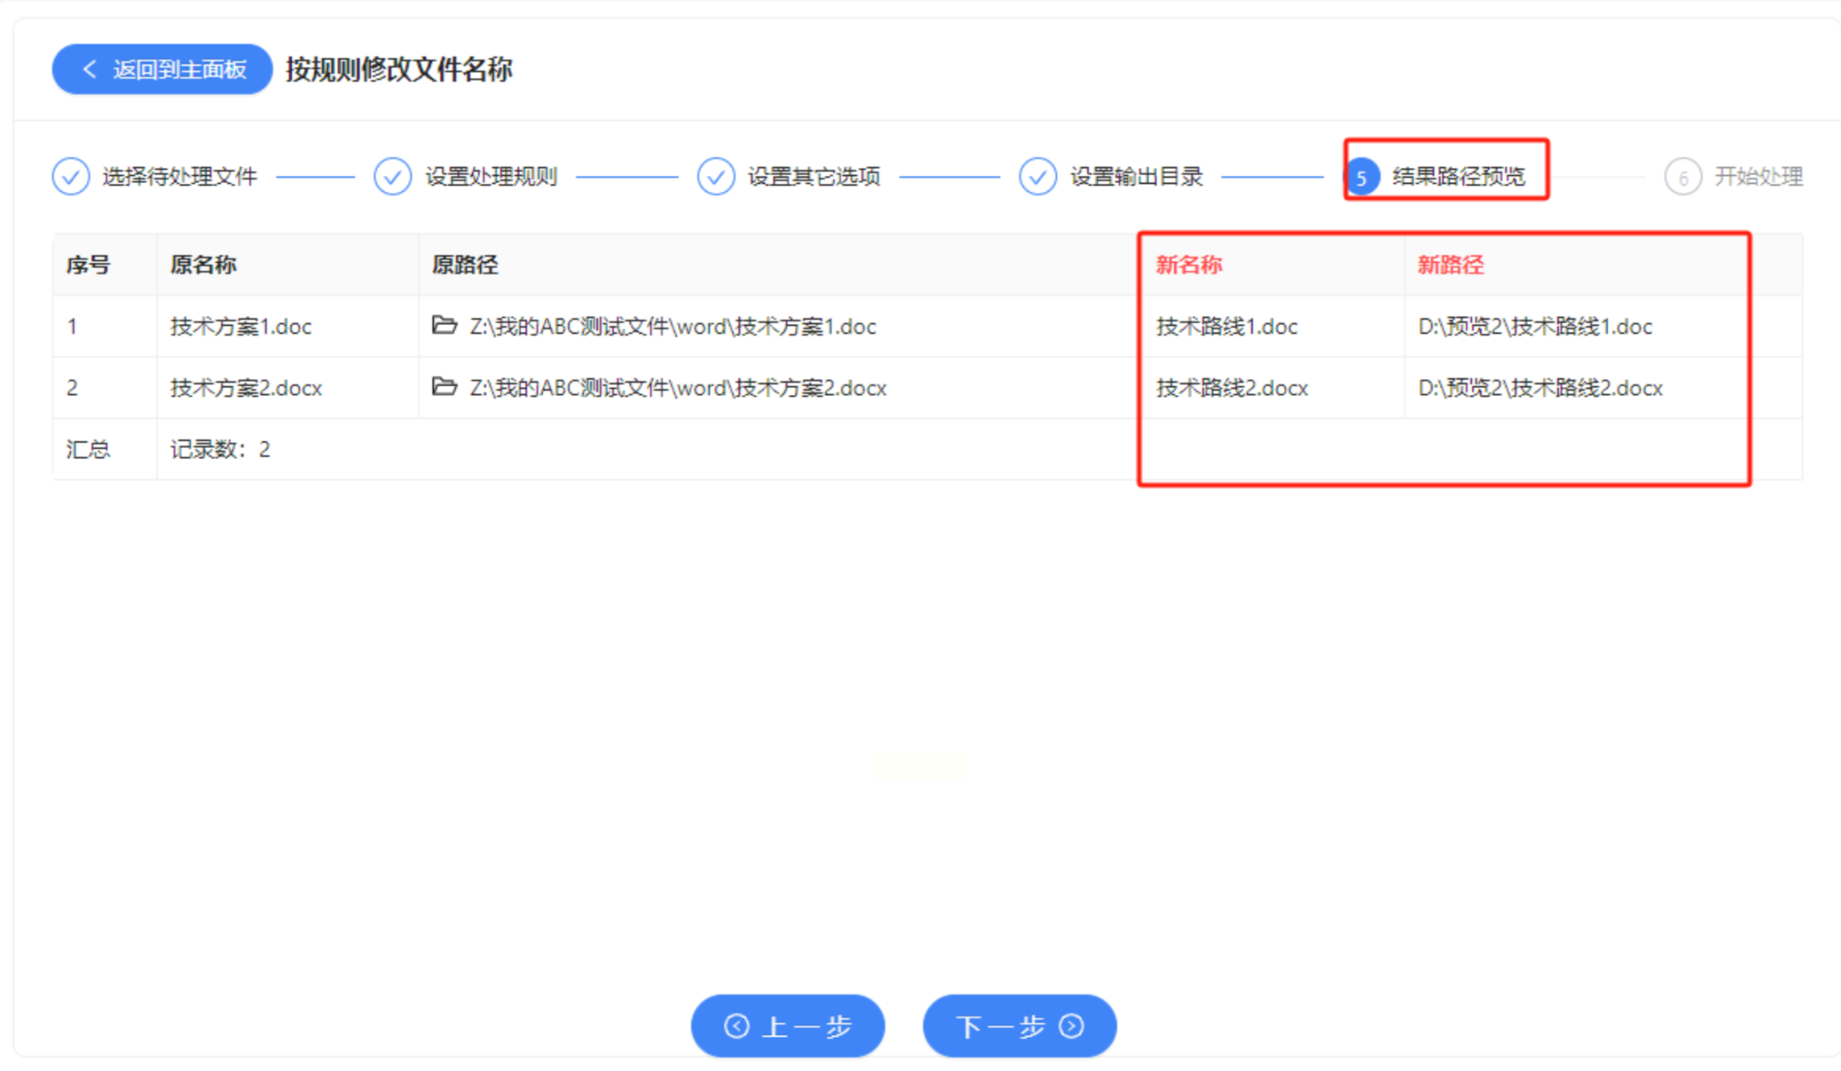This screenshot has height=1071, width=1841.
Task: Click original name cell 技术方案2.docx
Action: pos(246,388)
